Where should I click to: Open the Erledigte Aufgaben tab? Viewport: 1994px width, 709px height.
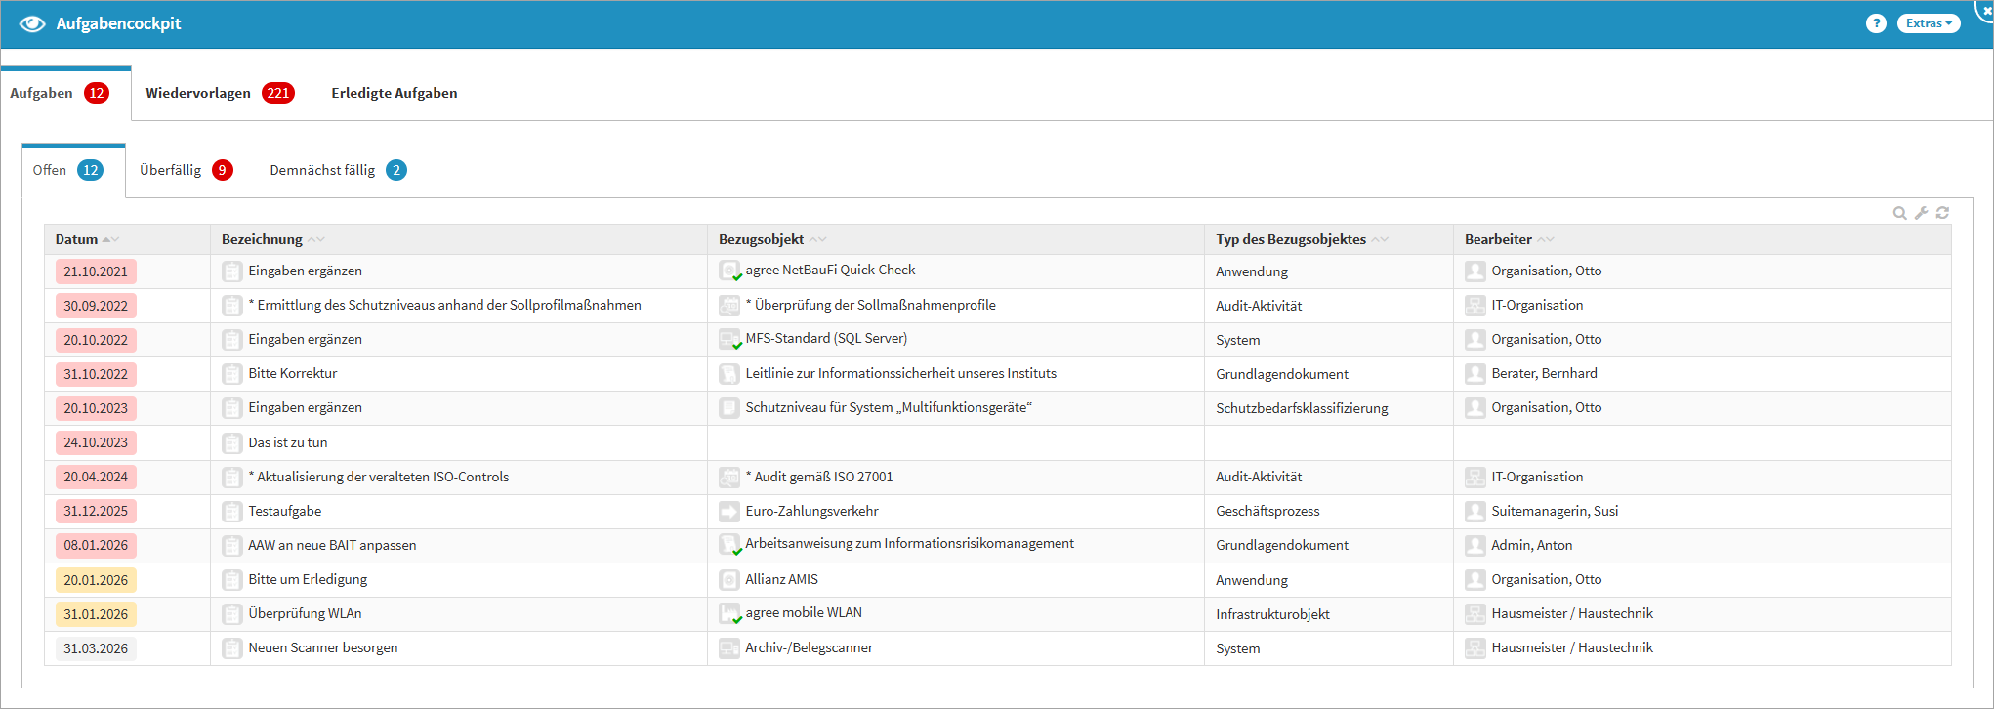point(394,93)
